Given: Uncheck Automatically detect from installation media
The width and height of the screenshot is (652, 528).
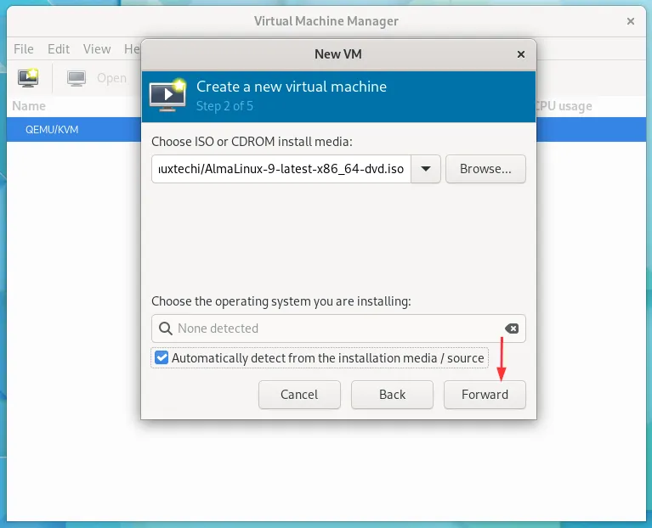Looking at the screenshot, I should pos(162,358).
